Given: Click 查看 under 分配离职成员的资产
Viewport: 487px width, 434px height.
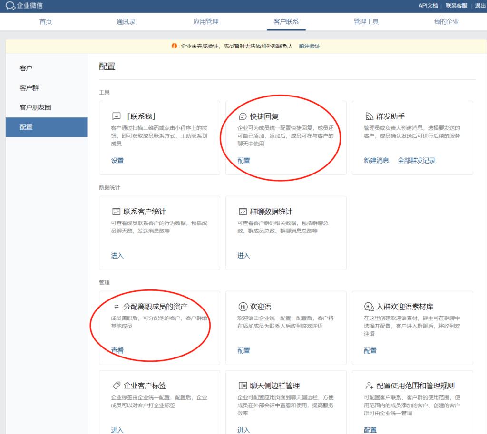Looking at the screenshot, I should pyautogui.click(x=117, y=350).
